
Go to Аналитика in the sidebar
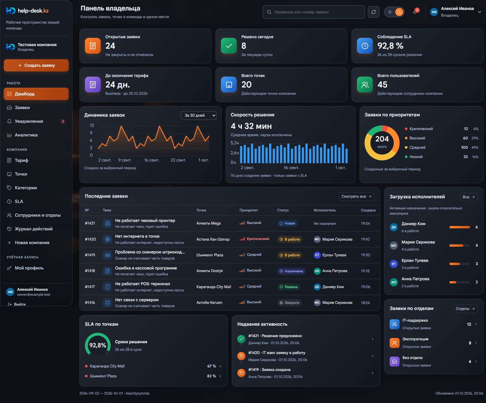36,135
